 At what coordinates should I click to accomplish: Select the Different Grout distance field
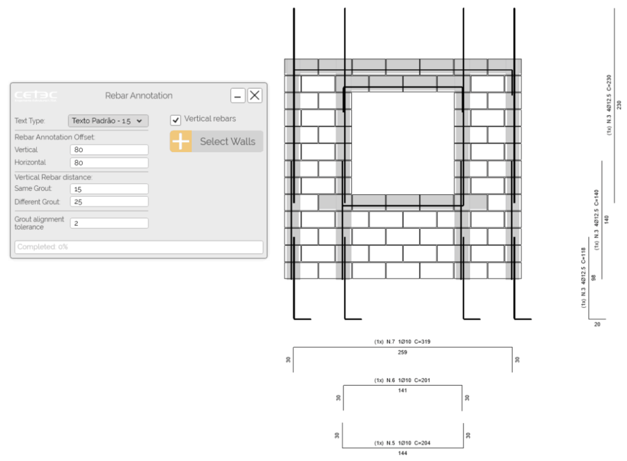(x=109, y=202)
